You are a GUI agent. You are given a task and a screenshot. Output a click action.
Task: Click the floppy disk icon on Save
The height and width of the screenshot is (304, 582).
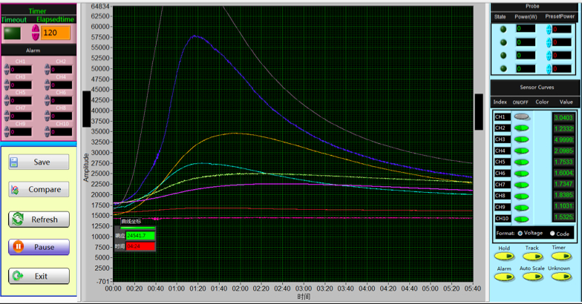point(14,162)
